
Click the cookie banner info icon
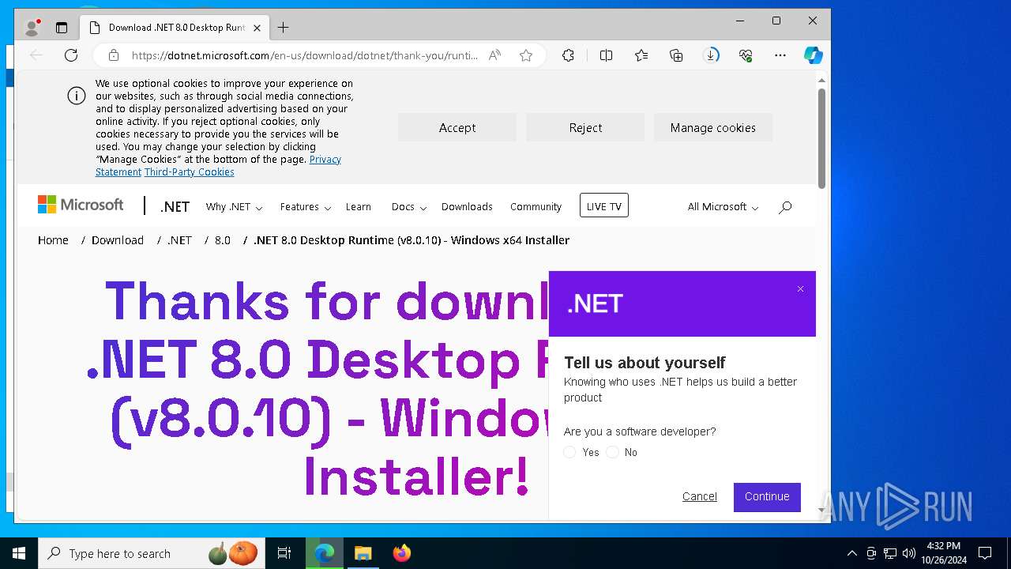tap(77, 96)
